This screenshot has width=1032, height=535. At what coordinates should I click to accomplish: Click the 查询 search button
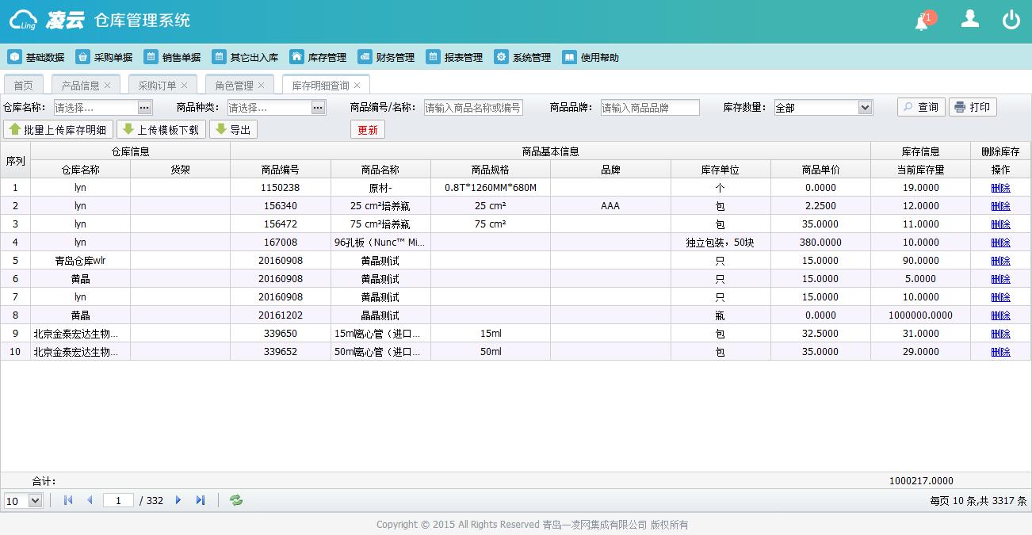pyautogui.click(x=921, y=107)
